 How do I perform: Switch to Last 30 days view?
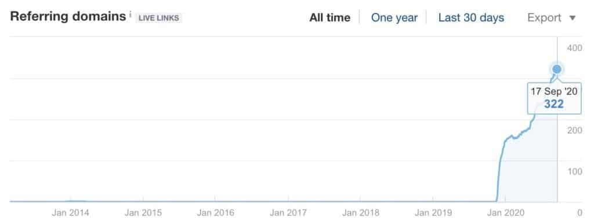471,18
